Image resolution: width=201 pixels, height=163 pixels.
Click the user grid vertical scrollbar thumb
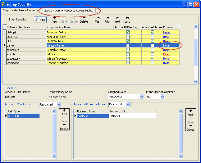pyautogui.click(x=196, y=52)
